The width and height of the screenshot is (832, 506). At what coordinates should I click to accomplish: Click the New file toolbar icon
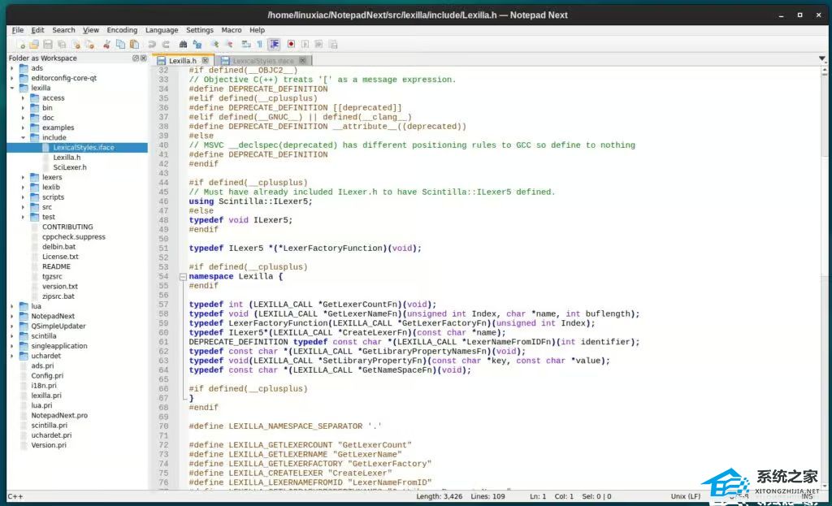(20, 44)
